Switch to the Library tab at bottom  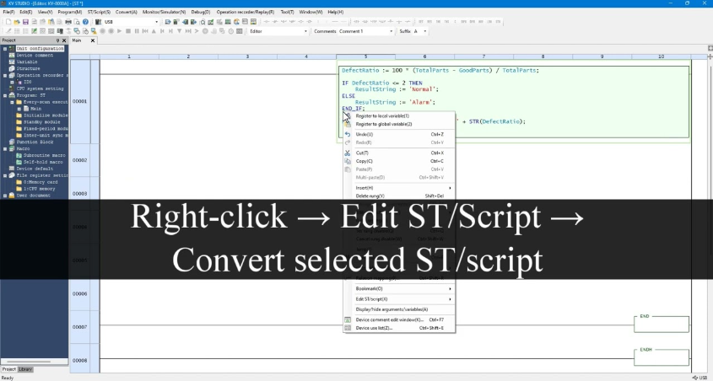click(x=26, y=369)
